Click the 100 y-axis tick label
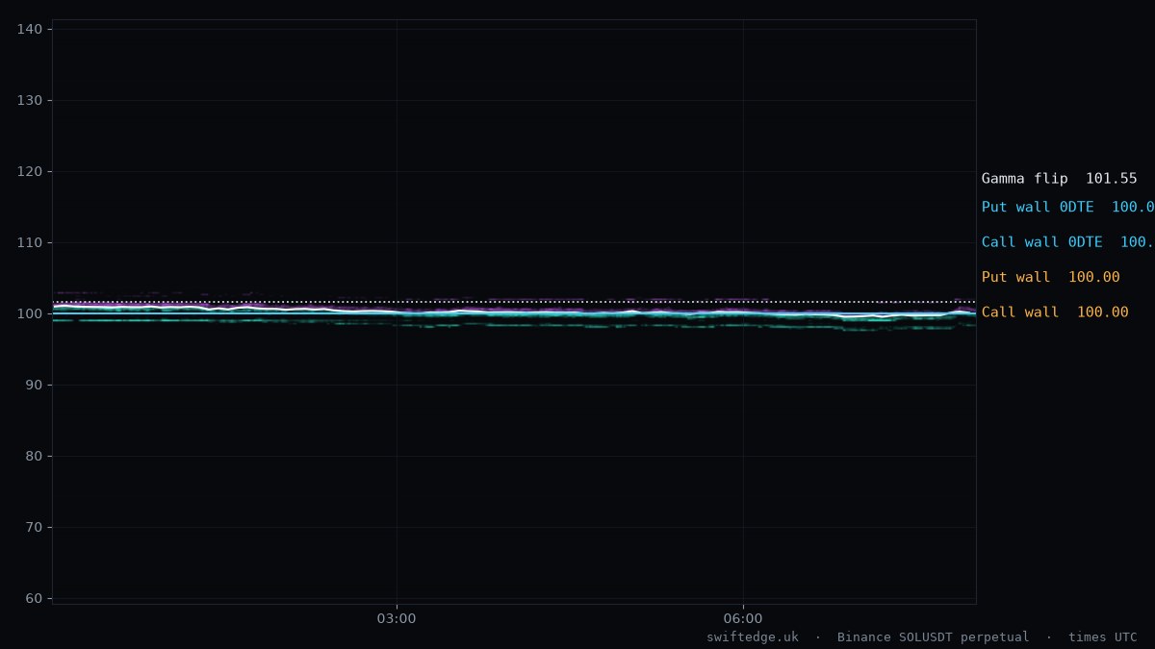 [x=30, y=314]
